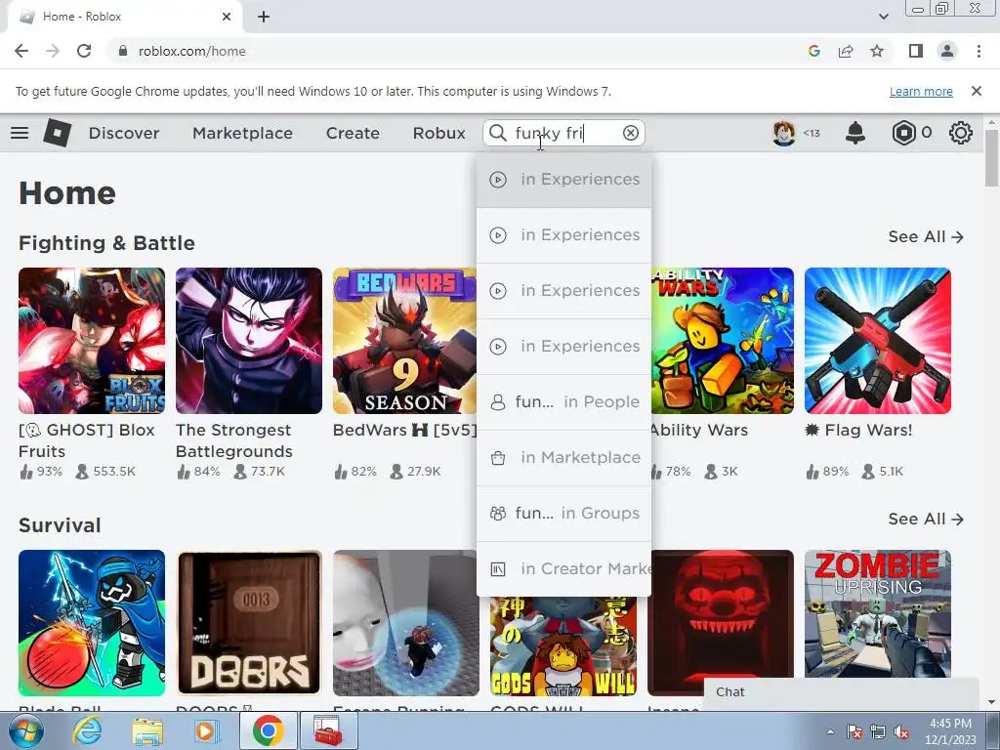Click Learn more link
The width and height of the screenshot is (1000, 750).
(921, 91)
